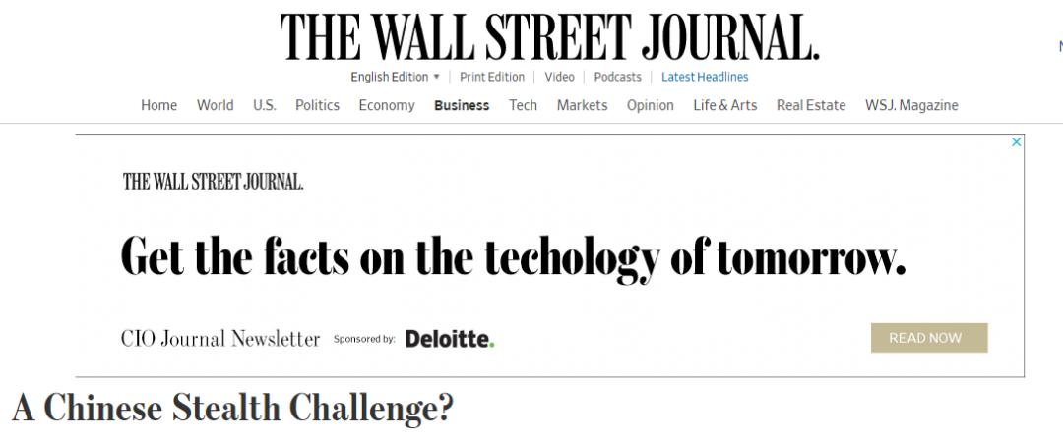Select the Tech menu item

[x=523, y=105]
